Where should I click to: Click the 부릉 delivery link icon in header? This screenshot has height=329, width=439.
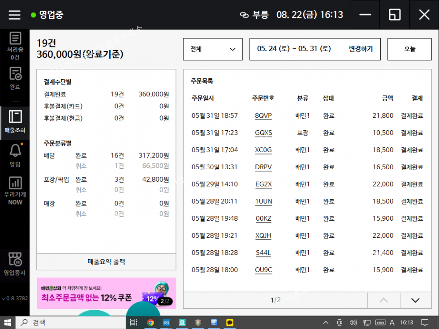click(x=244, y=15)
